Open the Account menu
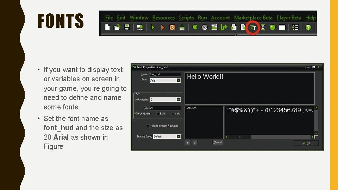Screen dimensions: 338x190 tap(220, 18)
